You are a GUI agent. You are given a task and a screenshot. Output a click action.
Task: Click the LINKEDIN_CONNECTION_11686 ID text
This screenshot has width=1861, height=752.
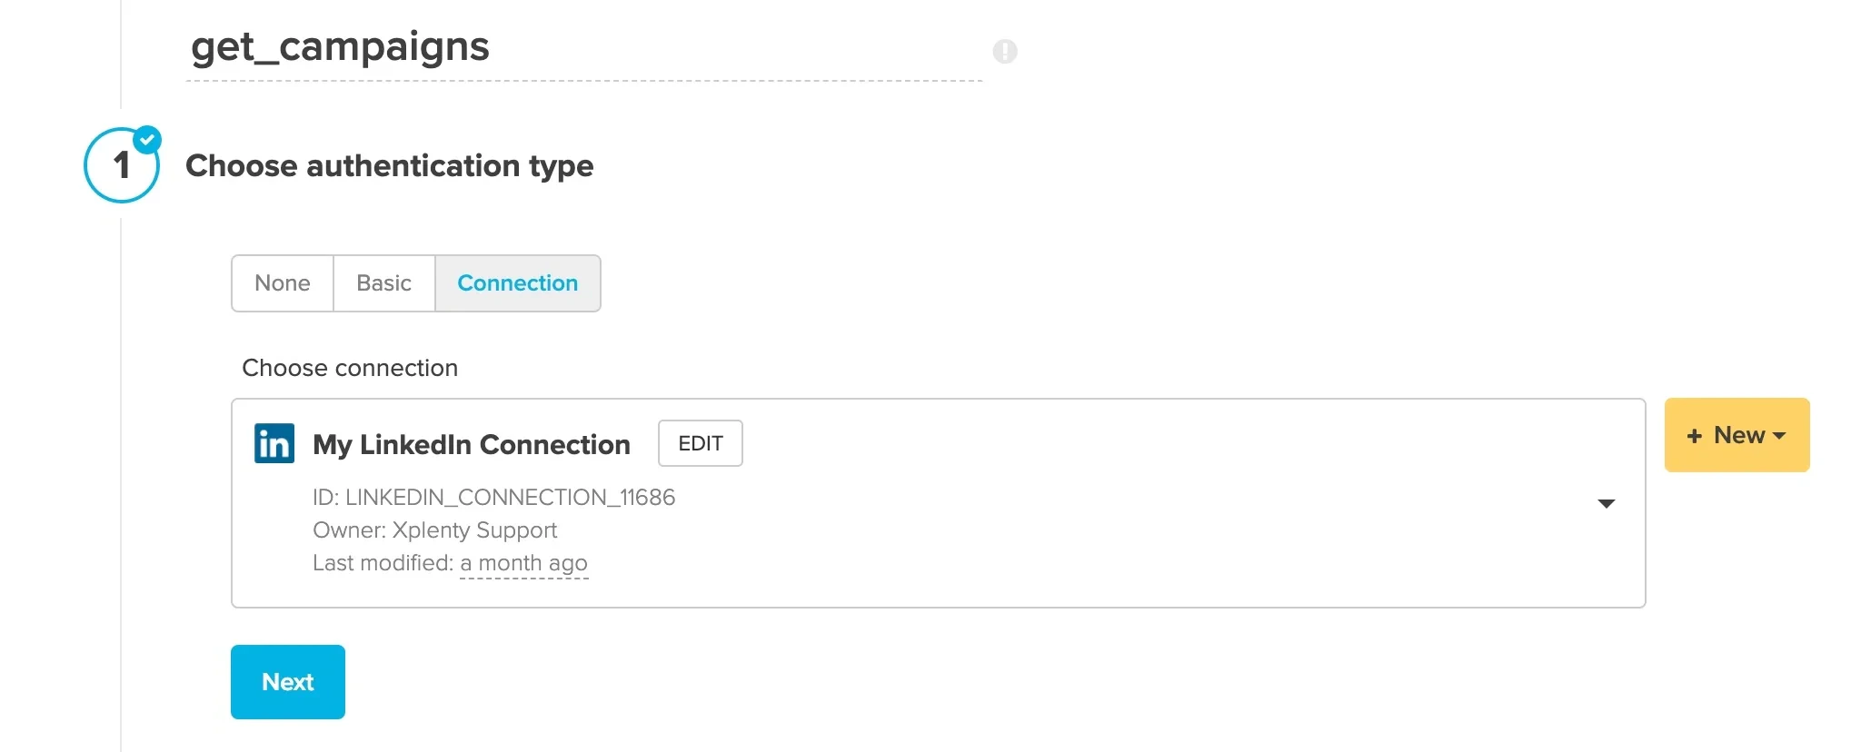pos(494,497)
